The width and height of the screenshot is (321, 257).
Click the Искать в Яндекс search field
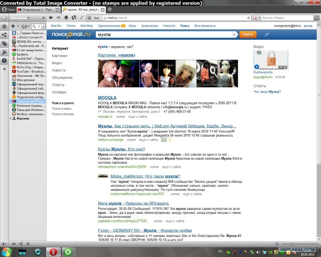(x=287, y=18)
